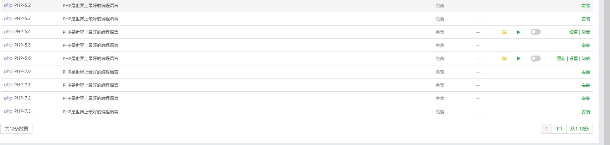Click 卸载 to uninstall PHP-5.6
The width and height of the screenshot is (610, 145).
tap(586, 59)
